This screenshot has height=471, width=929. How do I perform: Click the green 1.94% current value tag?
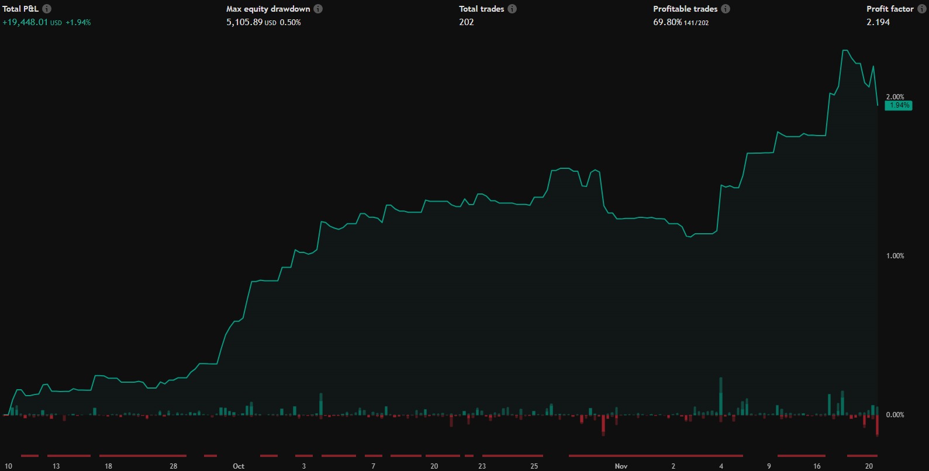(x=899, y=106)
